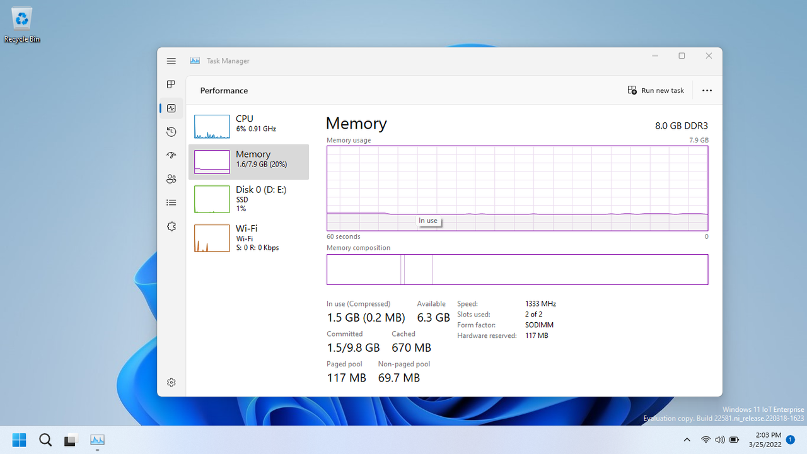Open the hamburger navigation menu
The width and height of the screenshot is (807, 454).
coord(171,61)
